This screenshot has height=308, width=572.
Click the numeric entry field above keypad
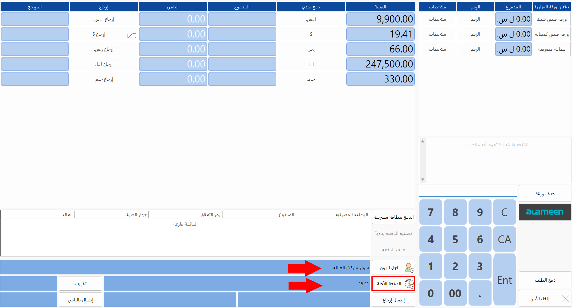[x=468, y=191]
